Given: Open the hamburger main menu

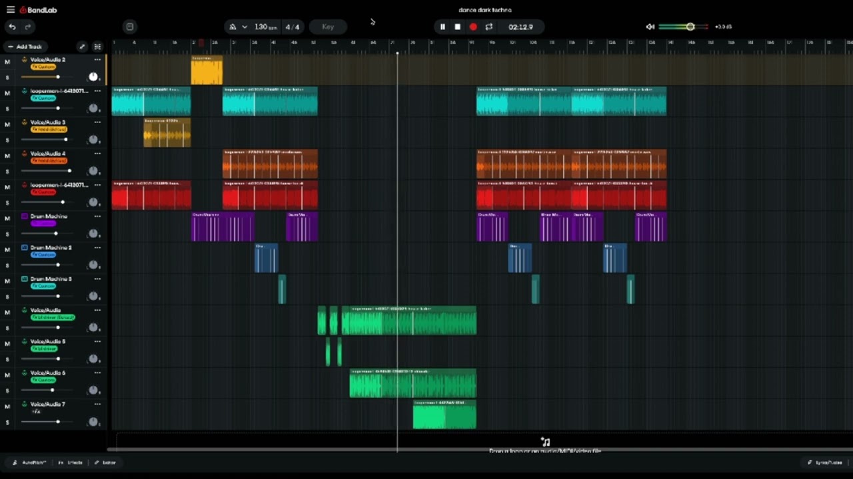Looking at the screenshot, I should pyautogui.click(x=10, y=10).
